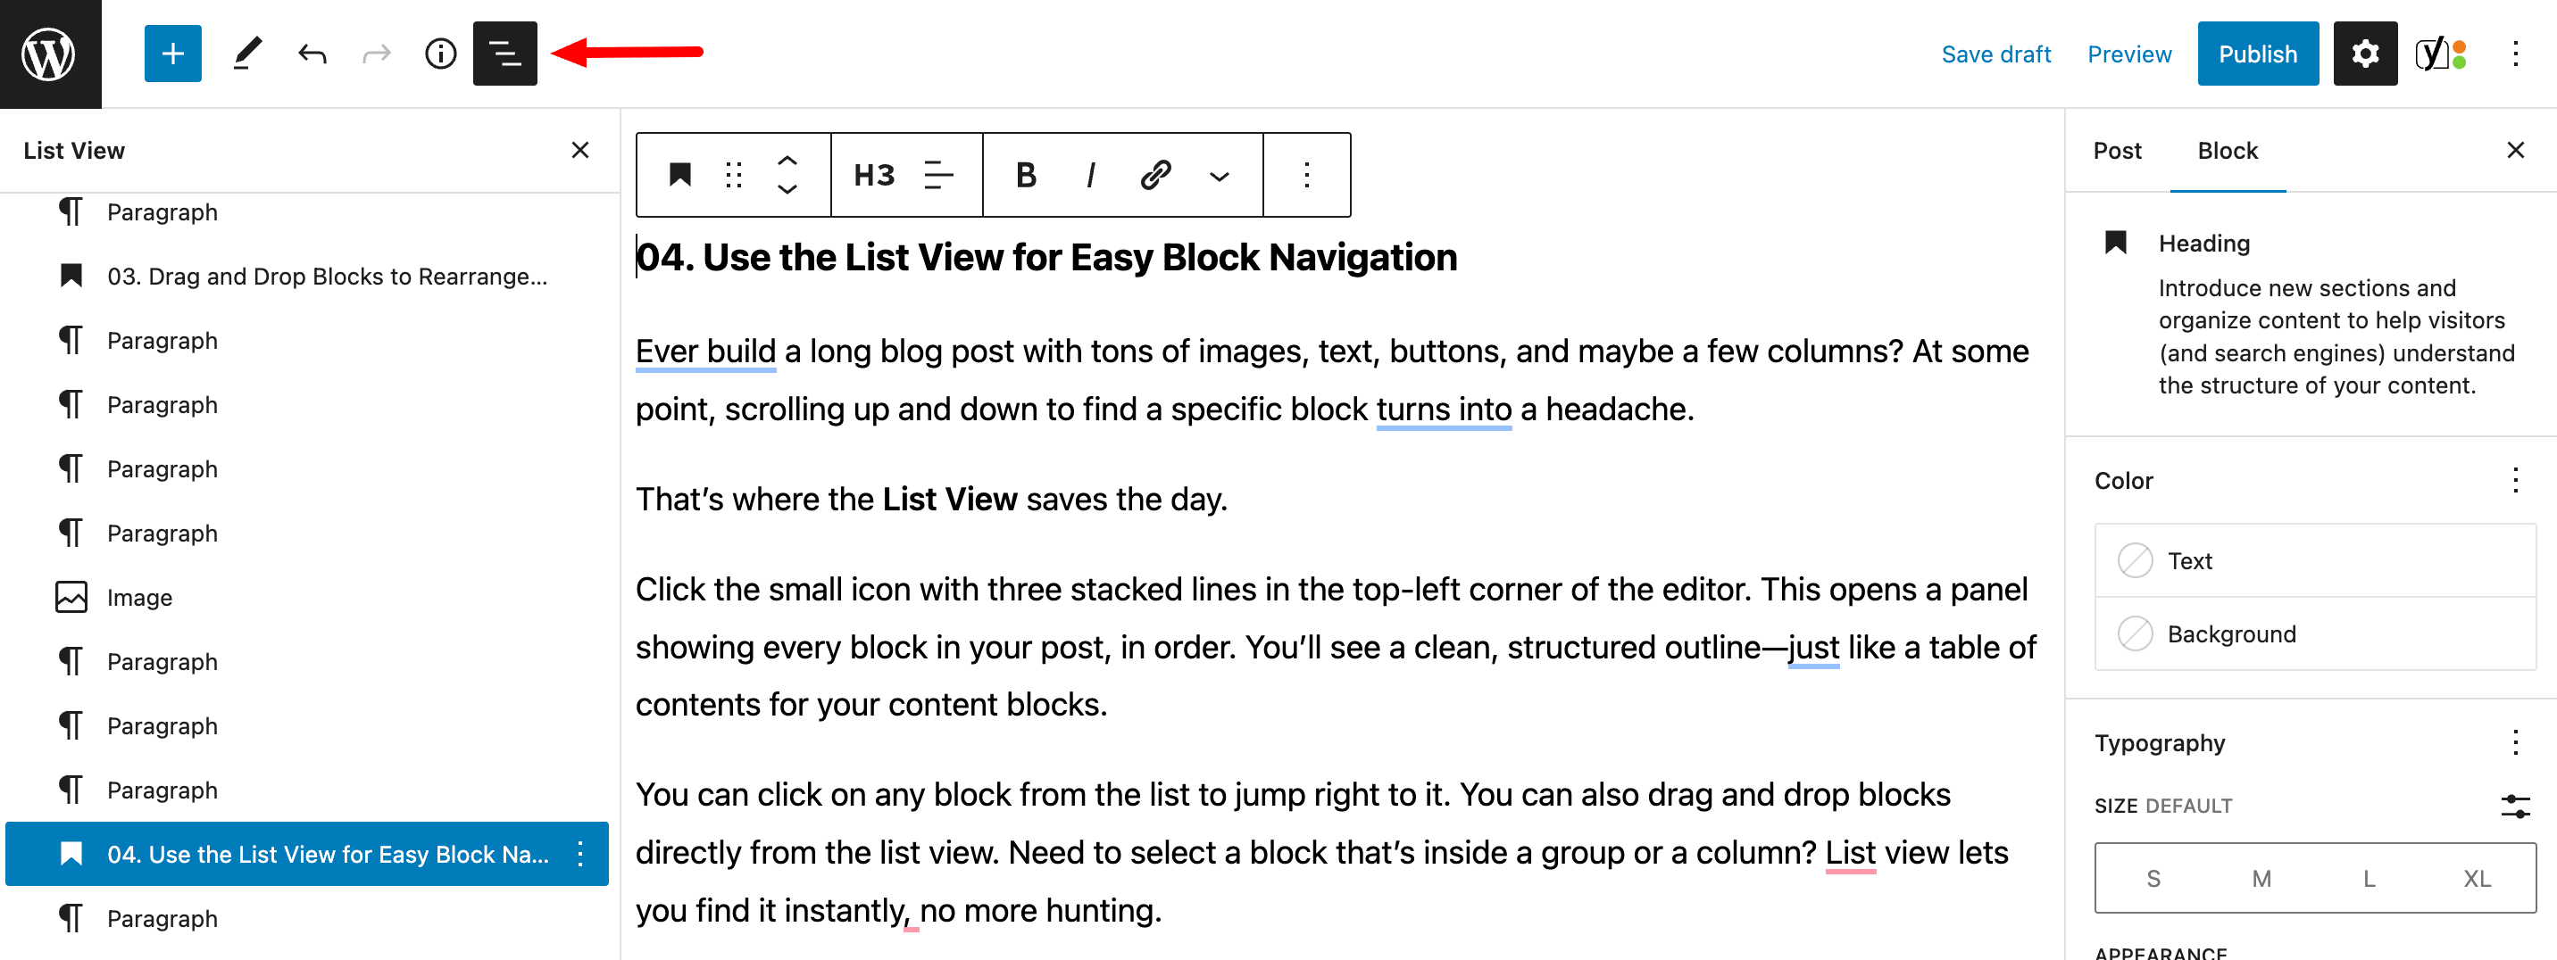
Task: Click the Preview link
Action: pos(2129,54)
